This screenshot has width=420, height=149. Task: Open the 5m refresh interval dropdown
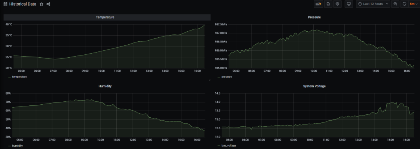click(414, 4)
